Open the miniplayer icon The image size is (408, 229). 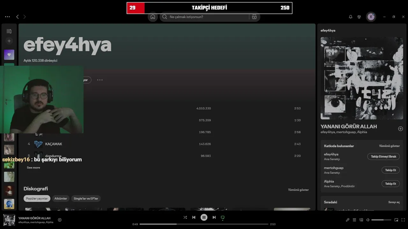[x=397, y=220]
